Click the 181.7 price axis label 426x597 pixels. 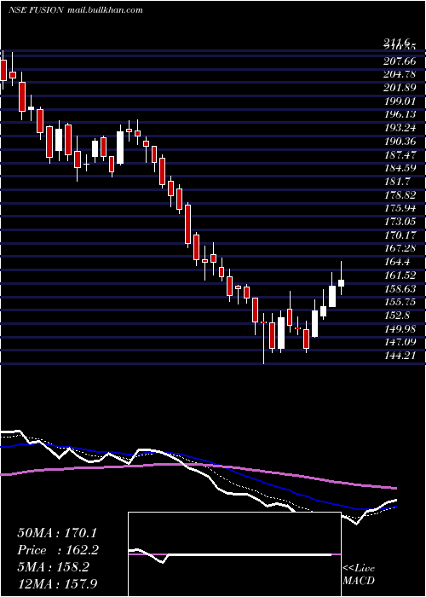tap(397, 181)
